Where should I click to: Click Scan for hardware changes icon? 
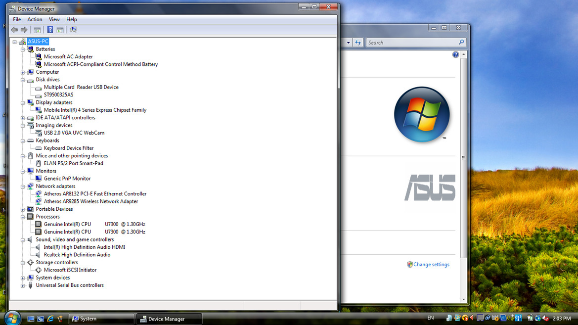tap(73, 30)
